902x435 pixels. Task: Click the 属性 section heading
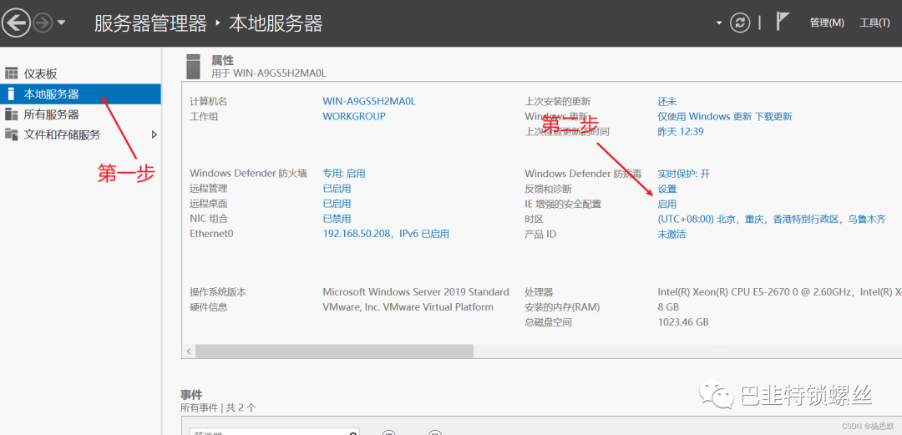(223, 60)
